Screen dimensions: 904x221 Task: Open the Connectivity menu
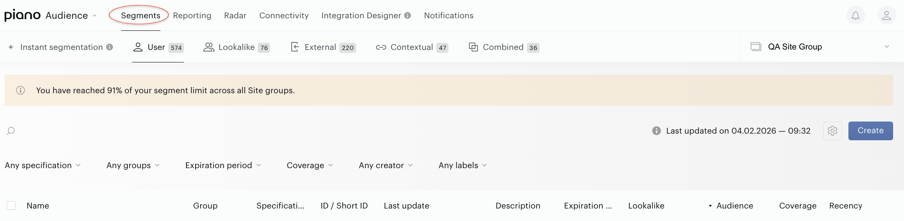[284, 15]
